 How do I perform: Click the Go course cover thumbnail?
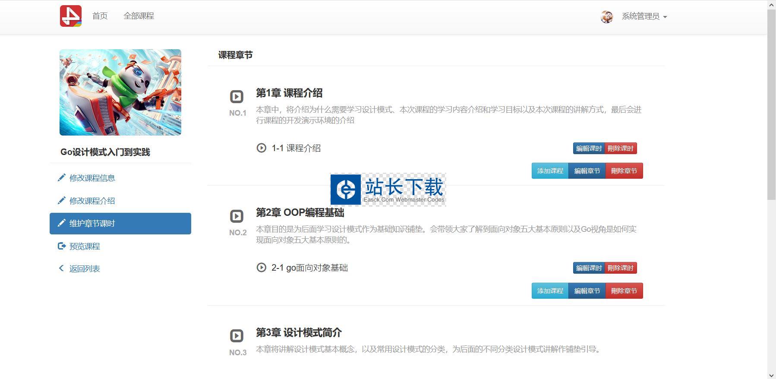click(x=120, y=92)
